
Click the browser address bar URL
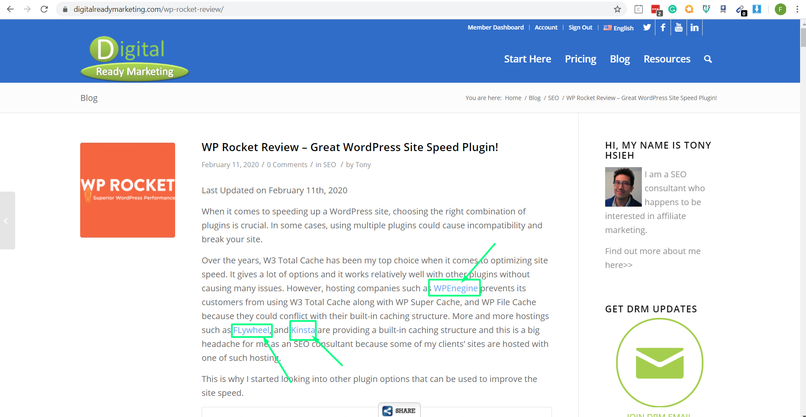[149, 9]
